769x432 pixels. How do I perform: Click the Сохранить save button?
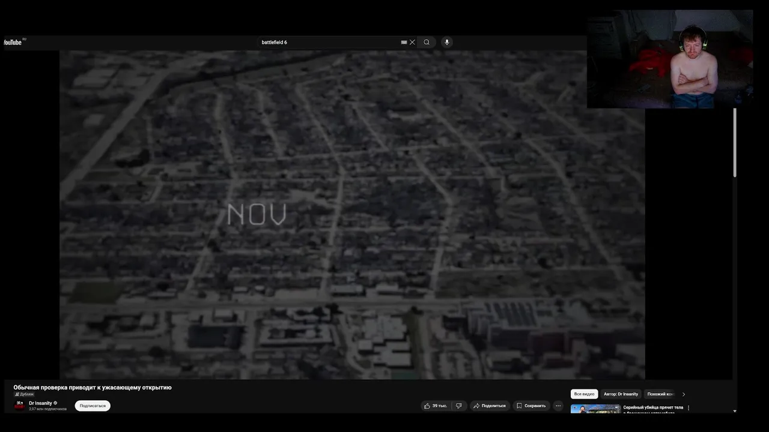point(532,406)
